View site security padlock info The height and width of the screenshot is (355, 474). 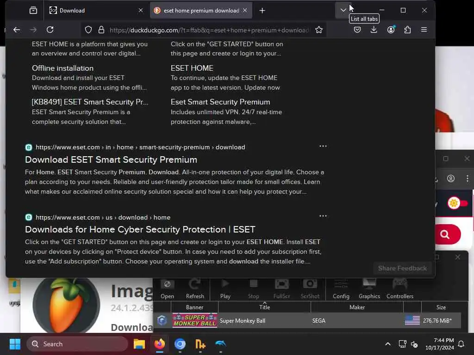click(101, 30)
